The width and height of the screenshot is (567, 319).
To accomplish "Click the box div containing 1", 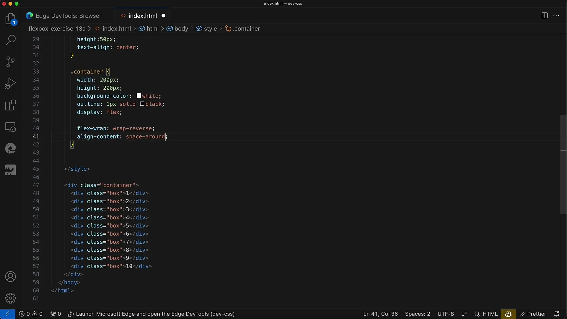I will (x=110, y=193).
